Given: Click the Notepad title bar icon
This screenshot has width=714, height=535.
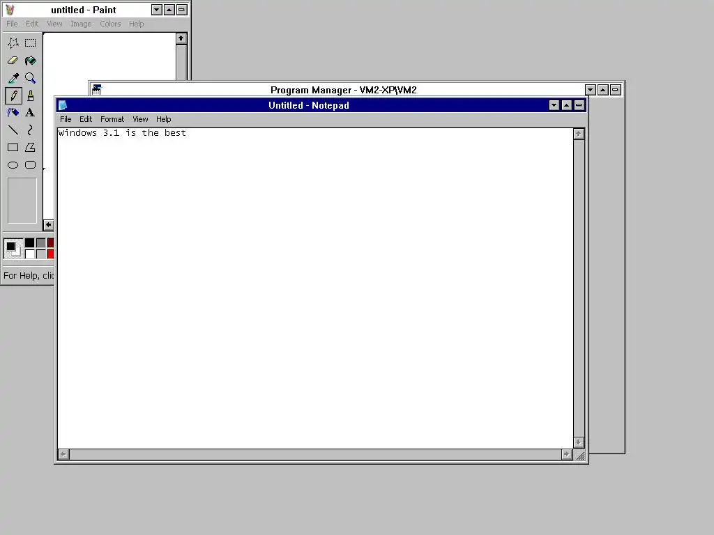Looking at the screenshot, I should pyautogui.click(x=63, y=105).
